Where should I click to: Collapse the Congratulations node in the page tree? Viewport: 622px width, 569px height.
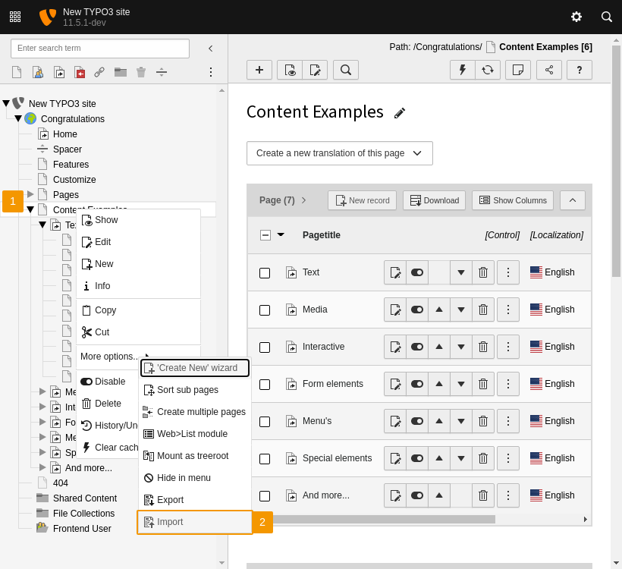point(17,118)
